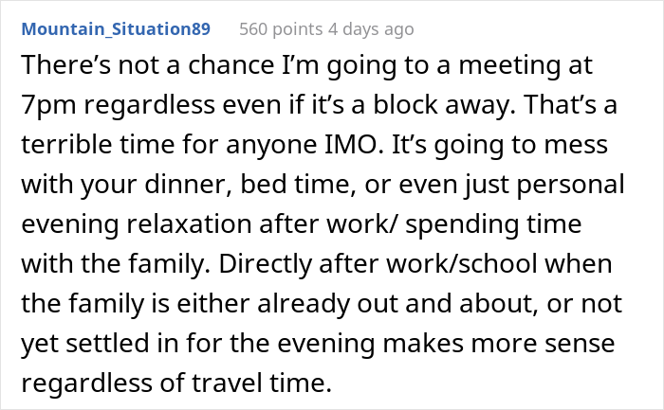Select the word terrible in comment

click(x=66, y=145)
